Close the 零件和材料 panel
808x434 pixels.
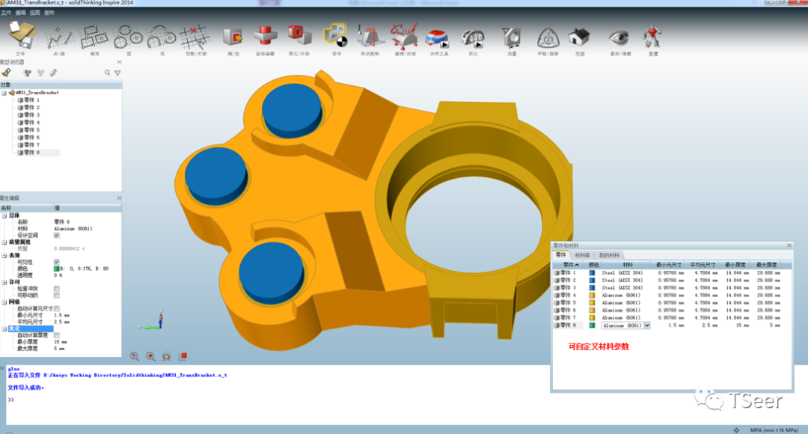click(x=789, y=245)
